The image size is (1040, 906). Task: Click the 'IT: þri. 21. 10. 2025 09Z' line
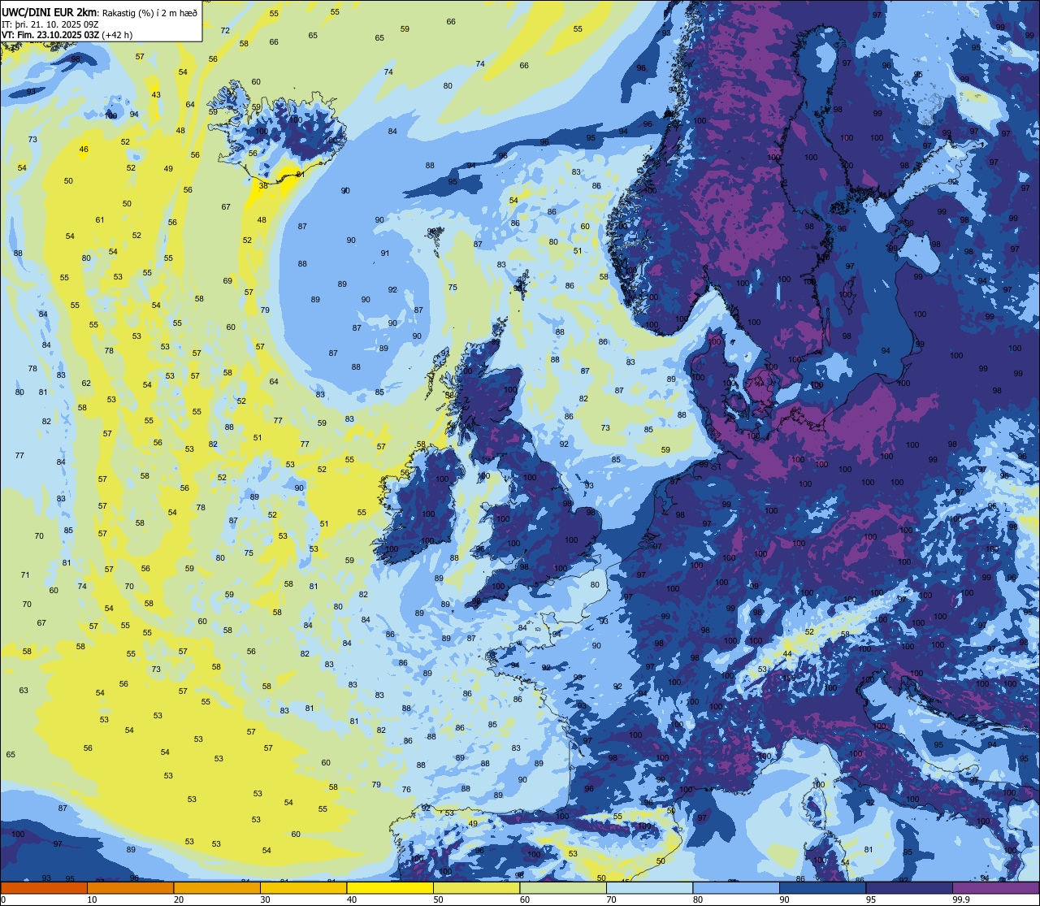(x=50, y=25)
